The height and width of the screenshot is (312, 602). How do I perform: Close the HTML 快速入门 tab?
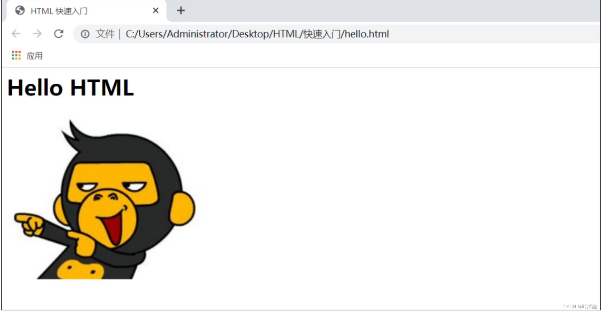[x=155, y=10]
